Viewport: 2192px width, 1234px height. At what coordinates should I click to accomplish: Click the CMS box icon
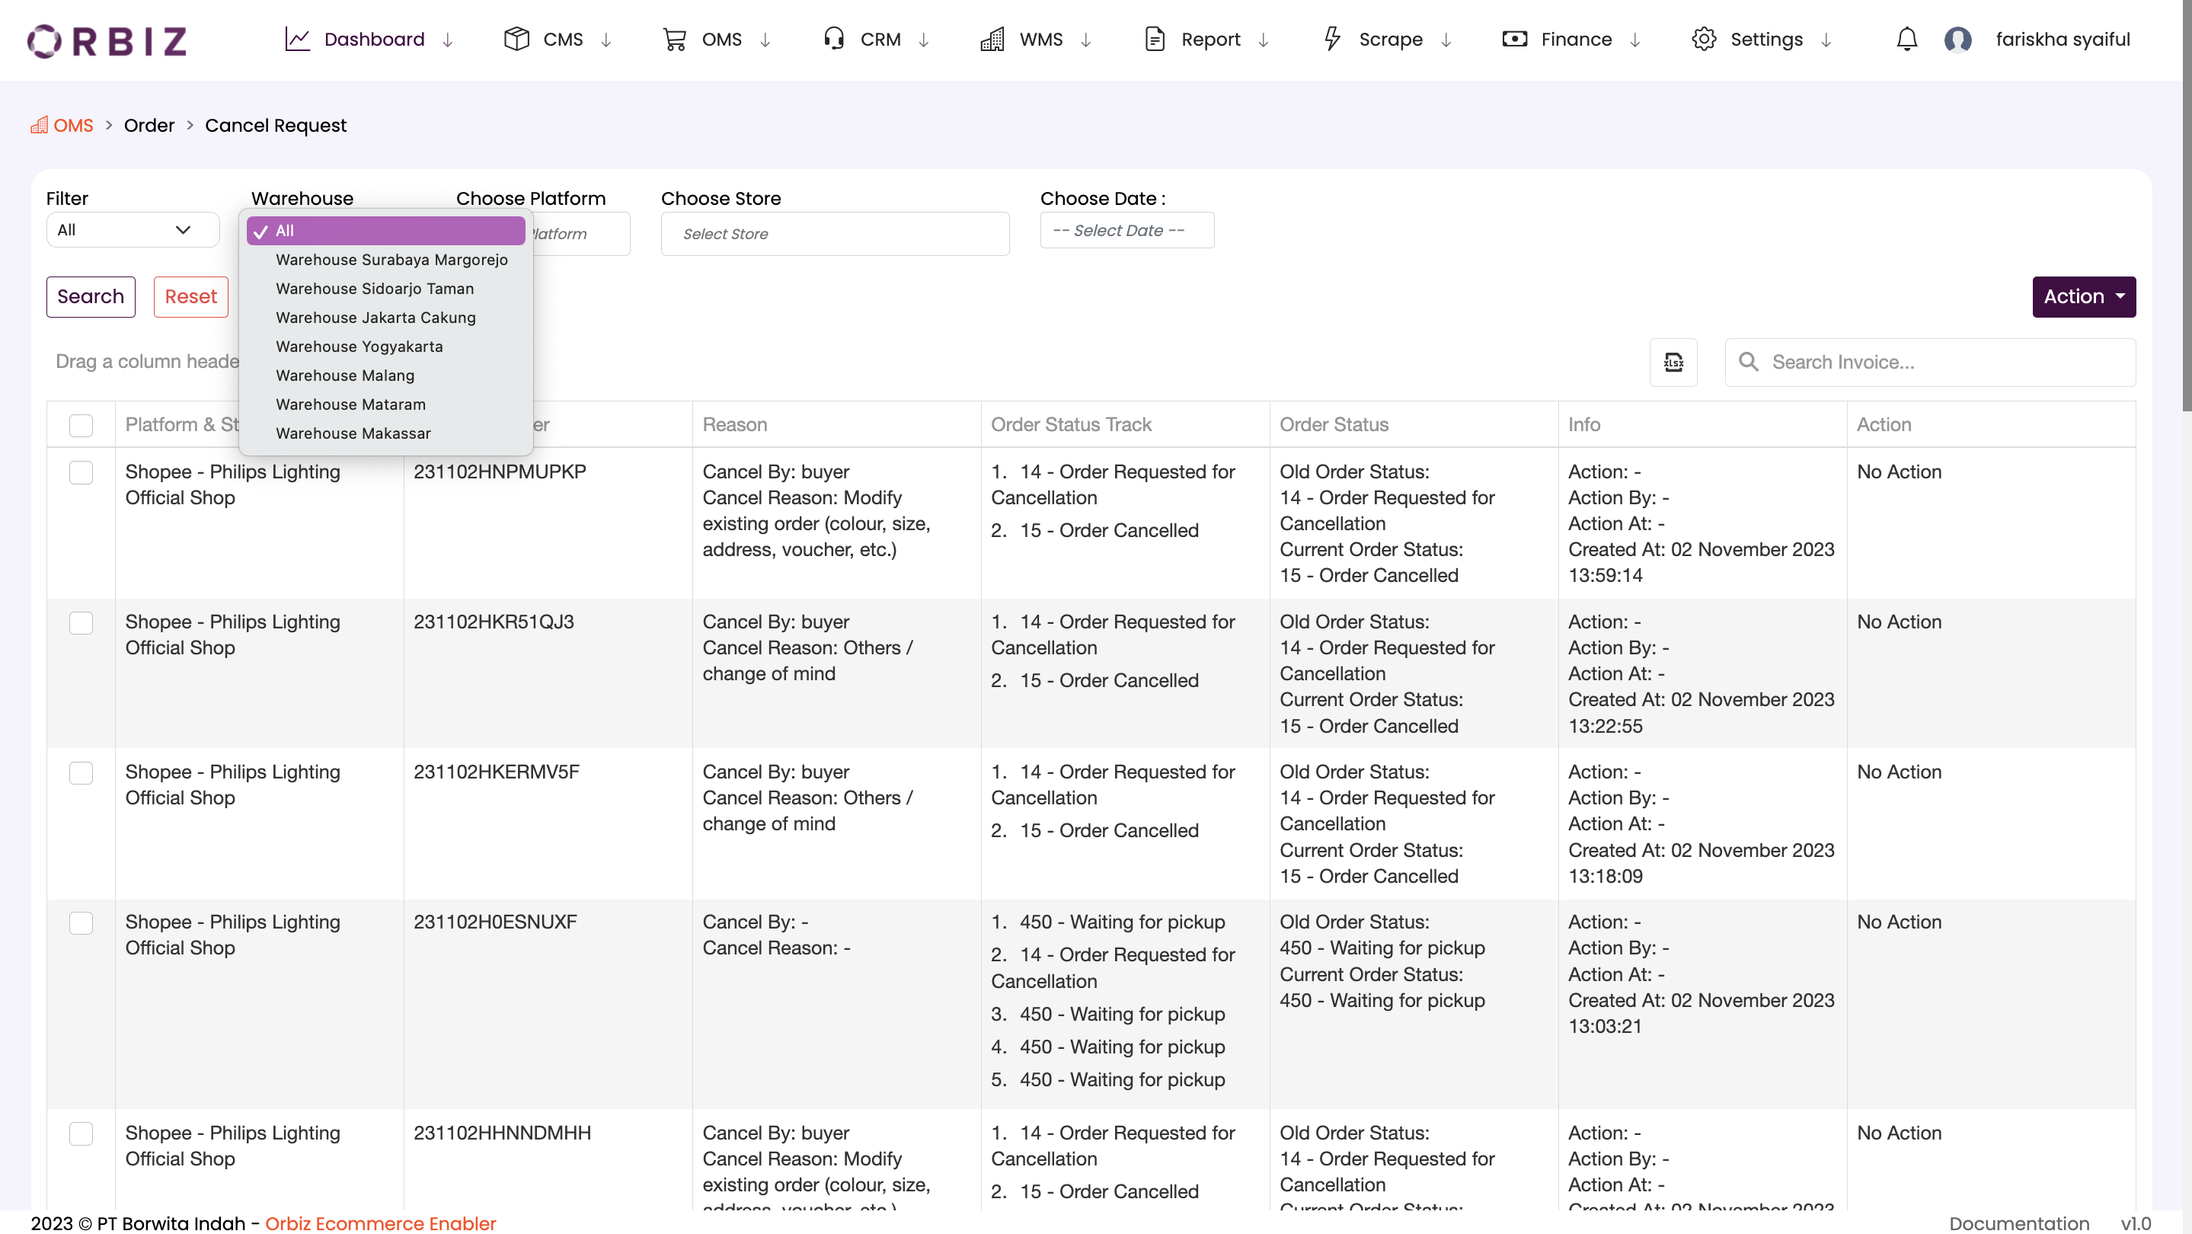point(516,39)
